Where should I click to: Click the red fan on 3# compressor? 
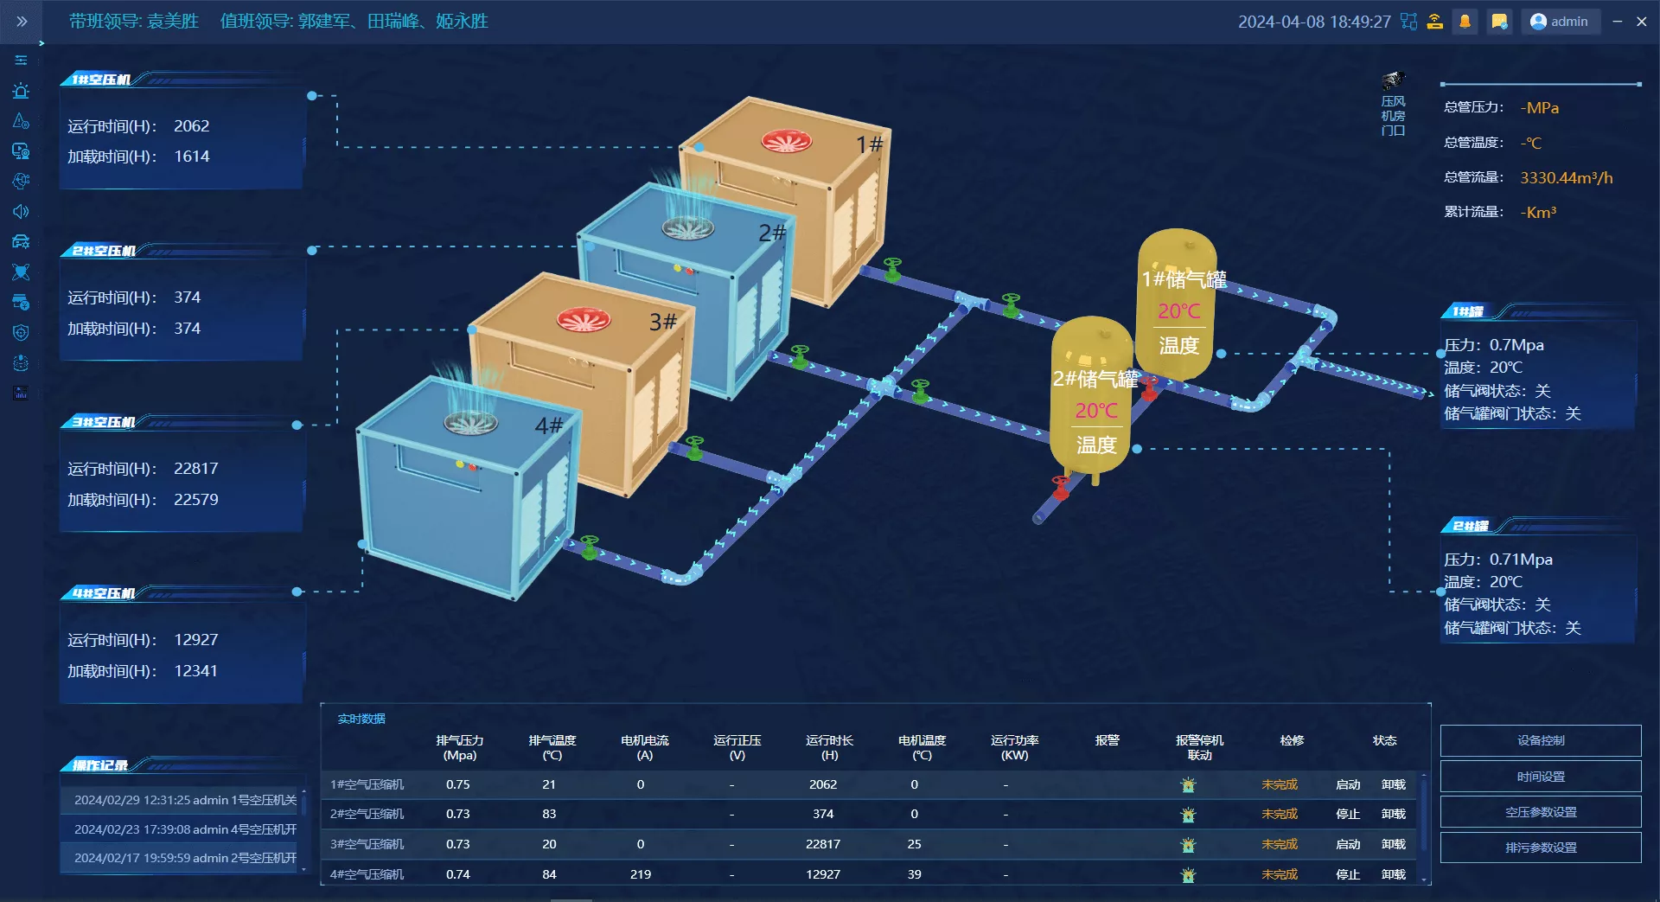584,320
